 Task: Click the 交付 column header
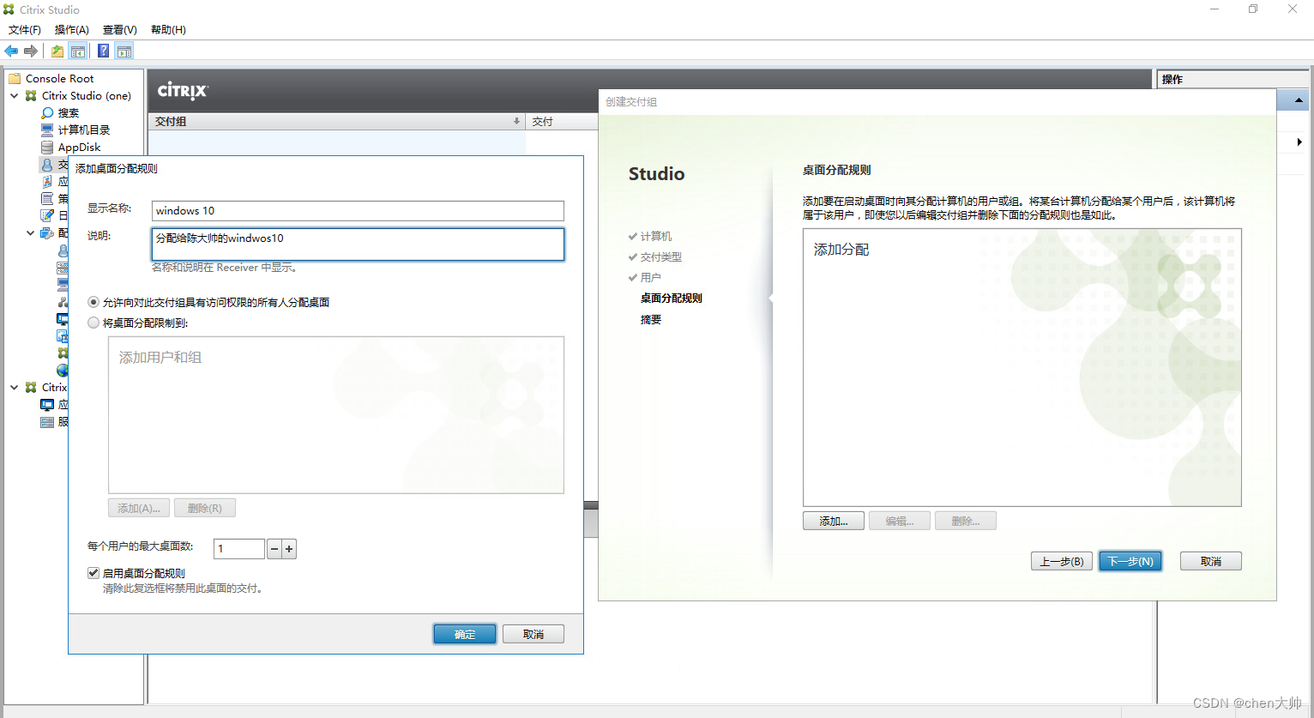coord(562,122)
